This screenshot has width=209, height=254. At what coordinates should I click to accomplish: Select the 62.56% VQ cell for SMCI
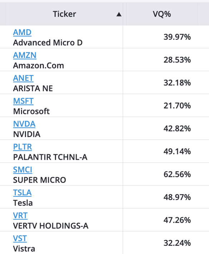[x=166, y=174]
